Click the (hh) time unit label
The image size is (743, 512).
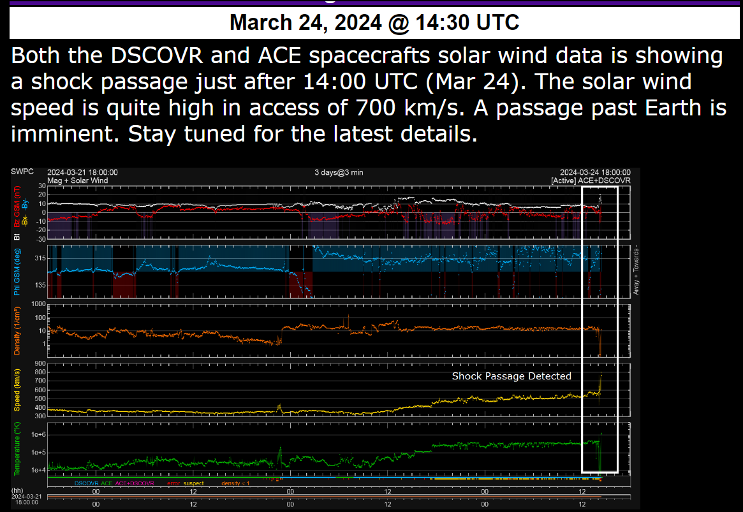click(x=17, y=491)
